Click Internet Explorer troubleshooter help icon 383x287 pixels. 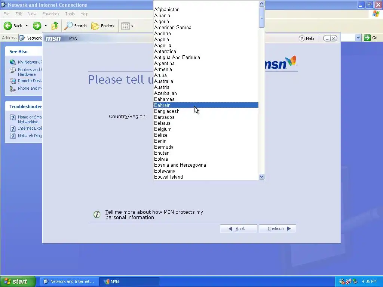[x=13, y=129]
